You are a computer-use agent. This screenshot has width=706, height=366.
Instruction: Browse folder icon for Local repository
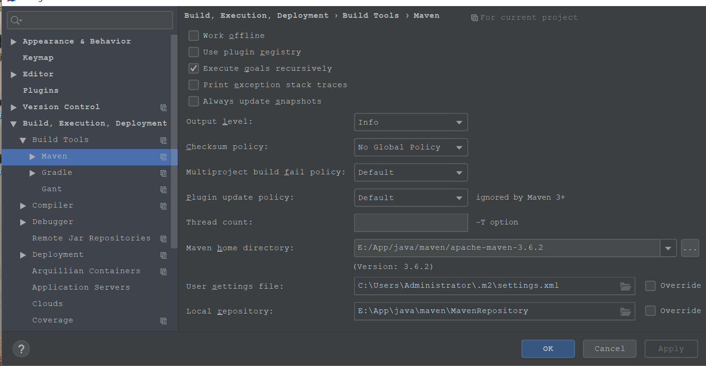click(625, 311)
